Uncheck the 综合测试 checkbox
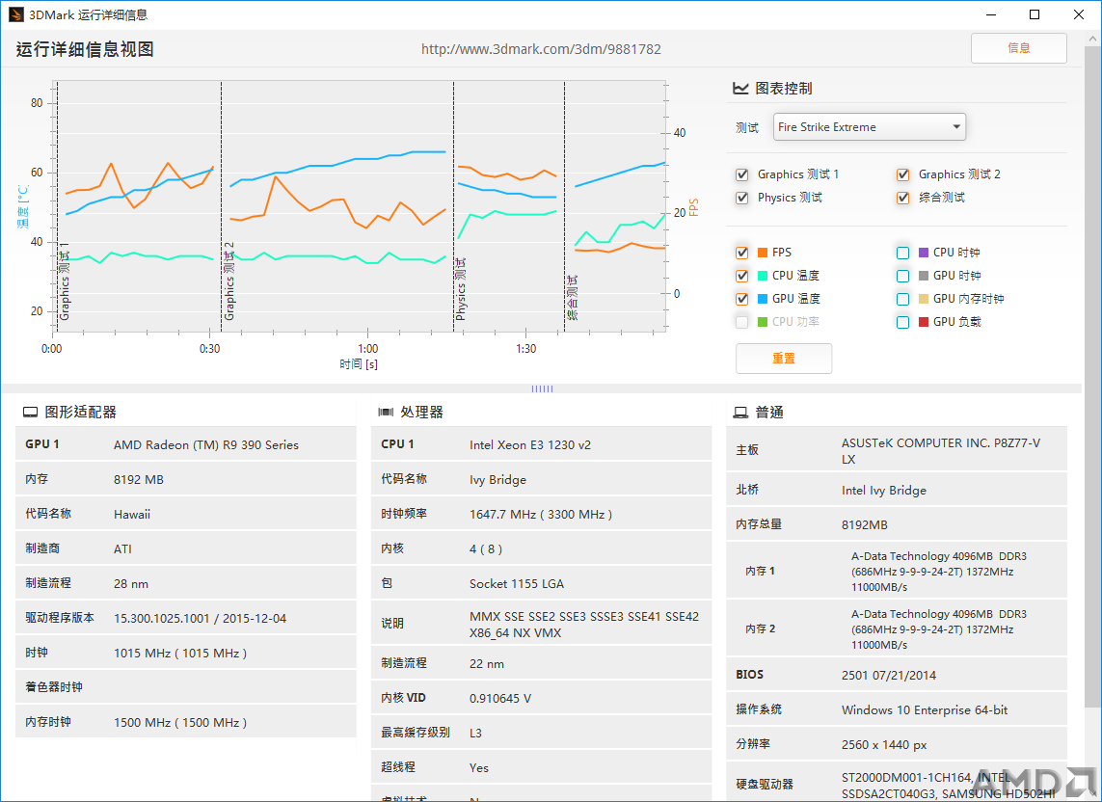 pos(903,198)
